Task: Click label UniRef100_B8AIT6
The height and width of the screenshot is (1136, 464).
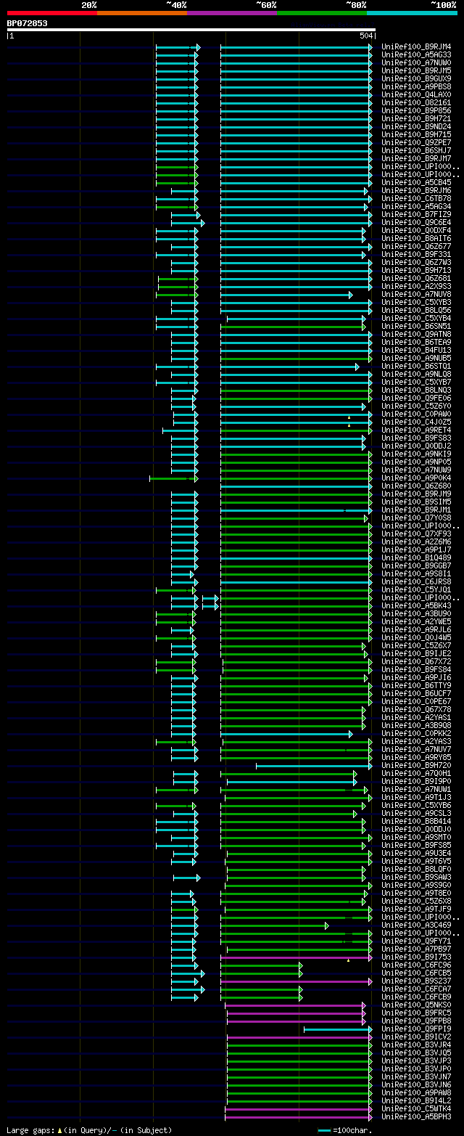Action: click(416, 238)
